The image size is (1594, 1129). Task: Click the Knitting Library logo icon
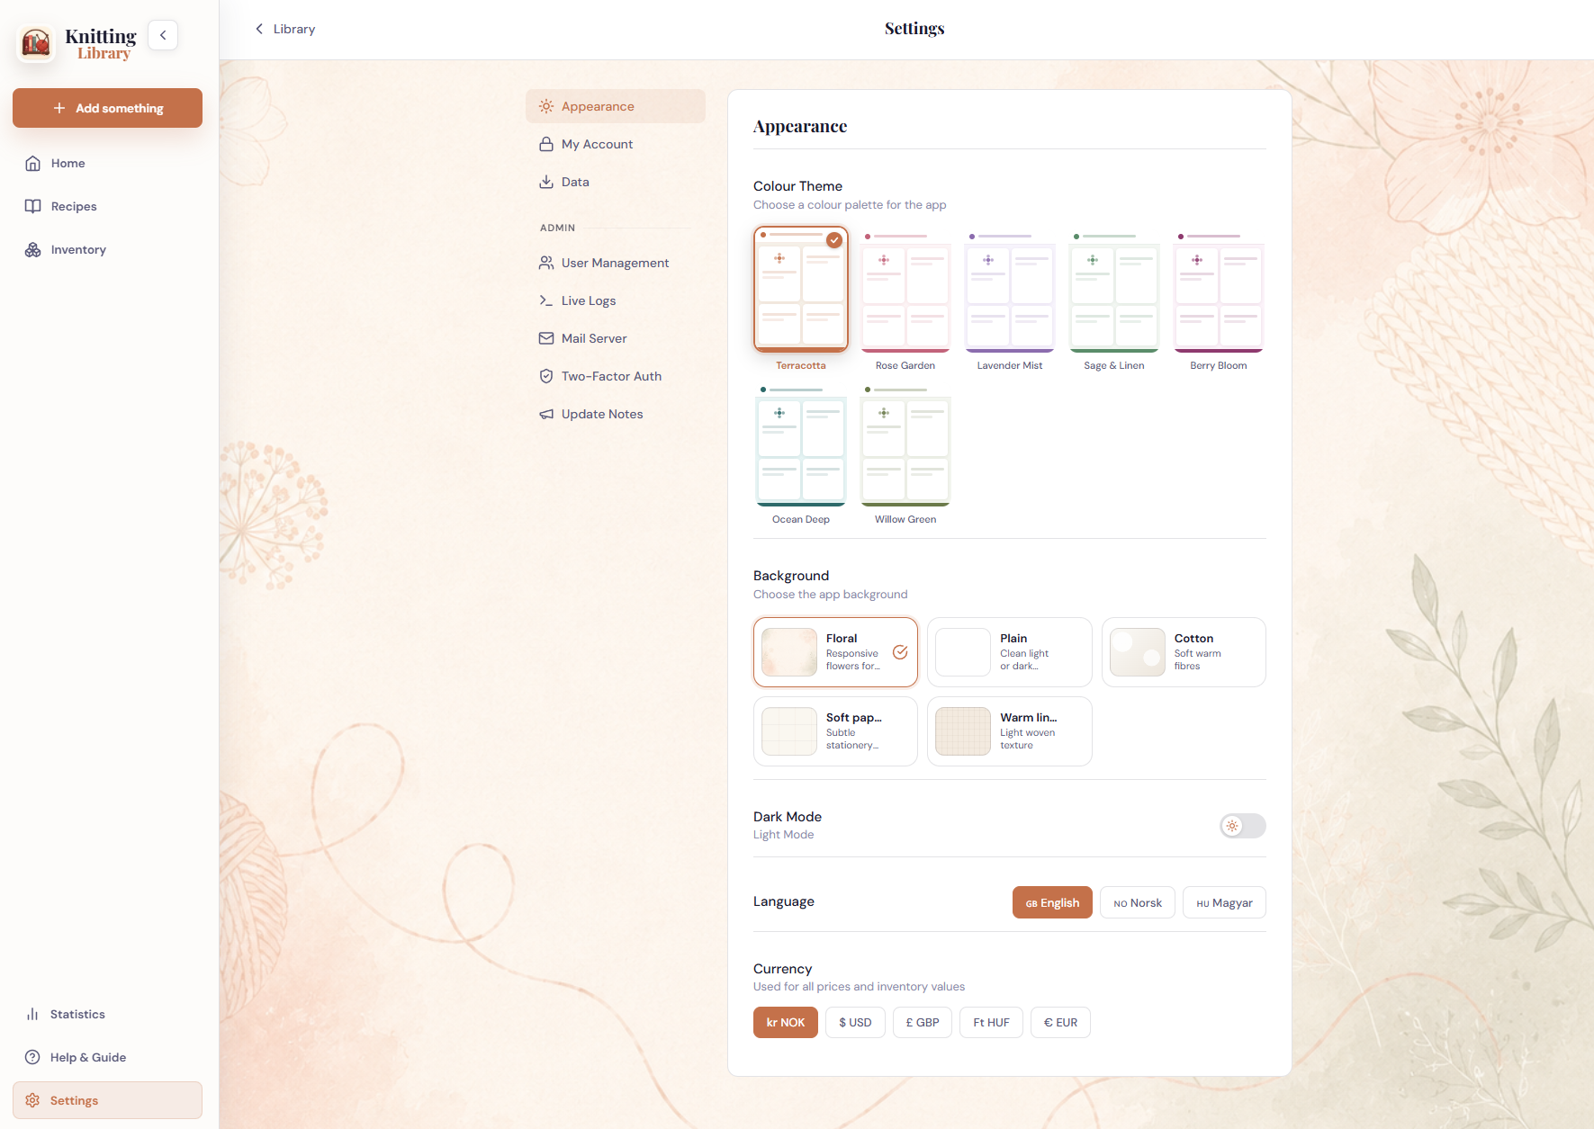click(x=37, y=41)
